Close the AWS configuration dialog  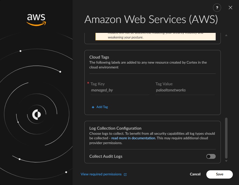230,7
